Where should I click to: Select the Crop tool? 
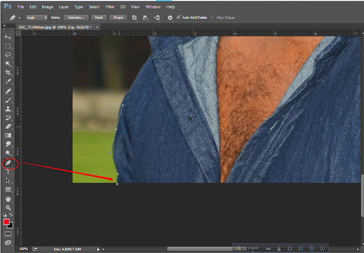click(8, 72)
